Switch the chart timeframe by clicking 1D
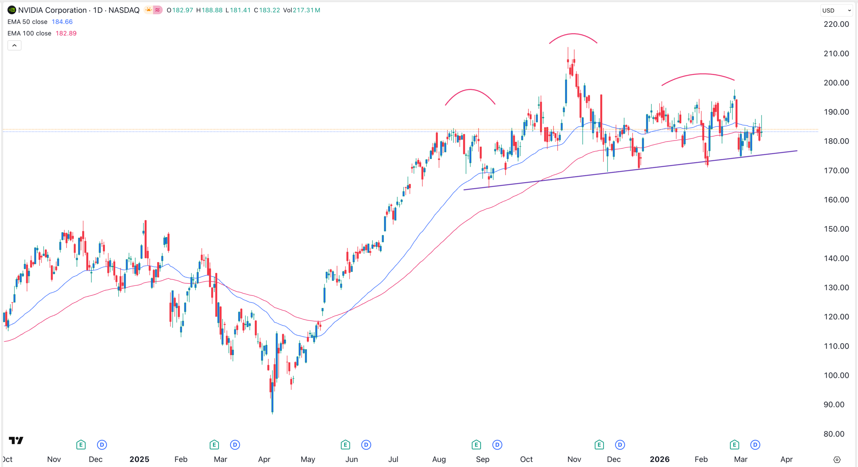The width and height of the screenshot is (858, 467). pos(99,10)
